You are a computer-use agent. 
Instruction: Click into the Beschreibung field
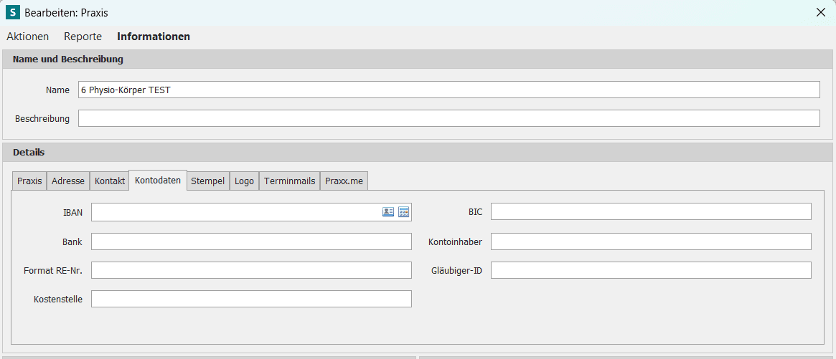coord(449,118)
